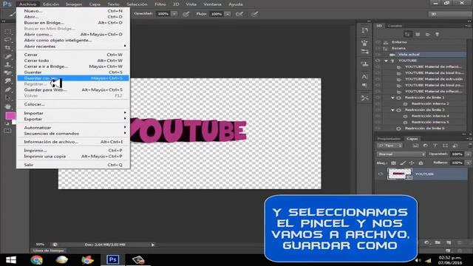Open Abrir recientes submenu
This screenshot has width=473, height=266.
point(73,46)
